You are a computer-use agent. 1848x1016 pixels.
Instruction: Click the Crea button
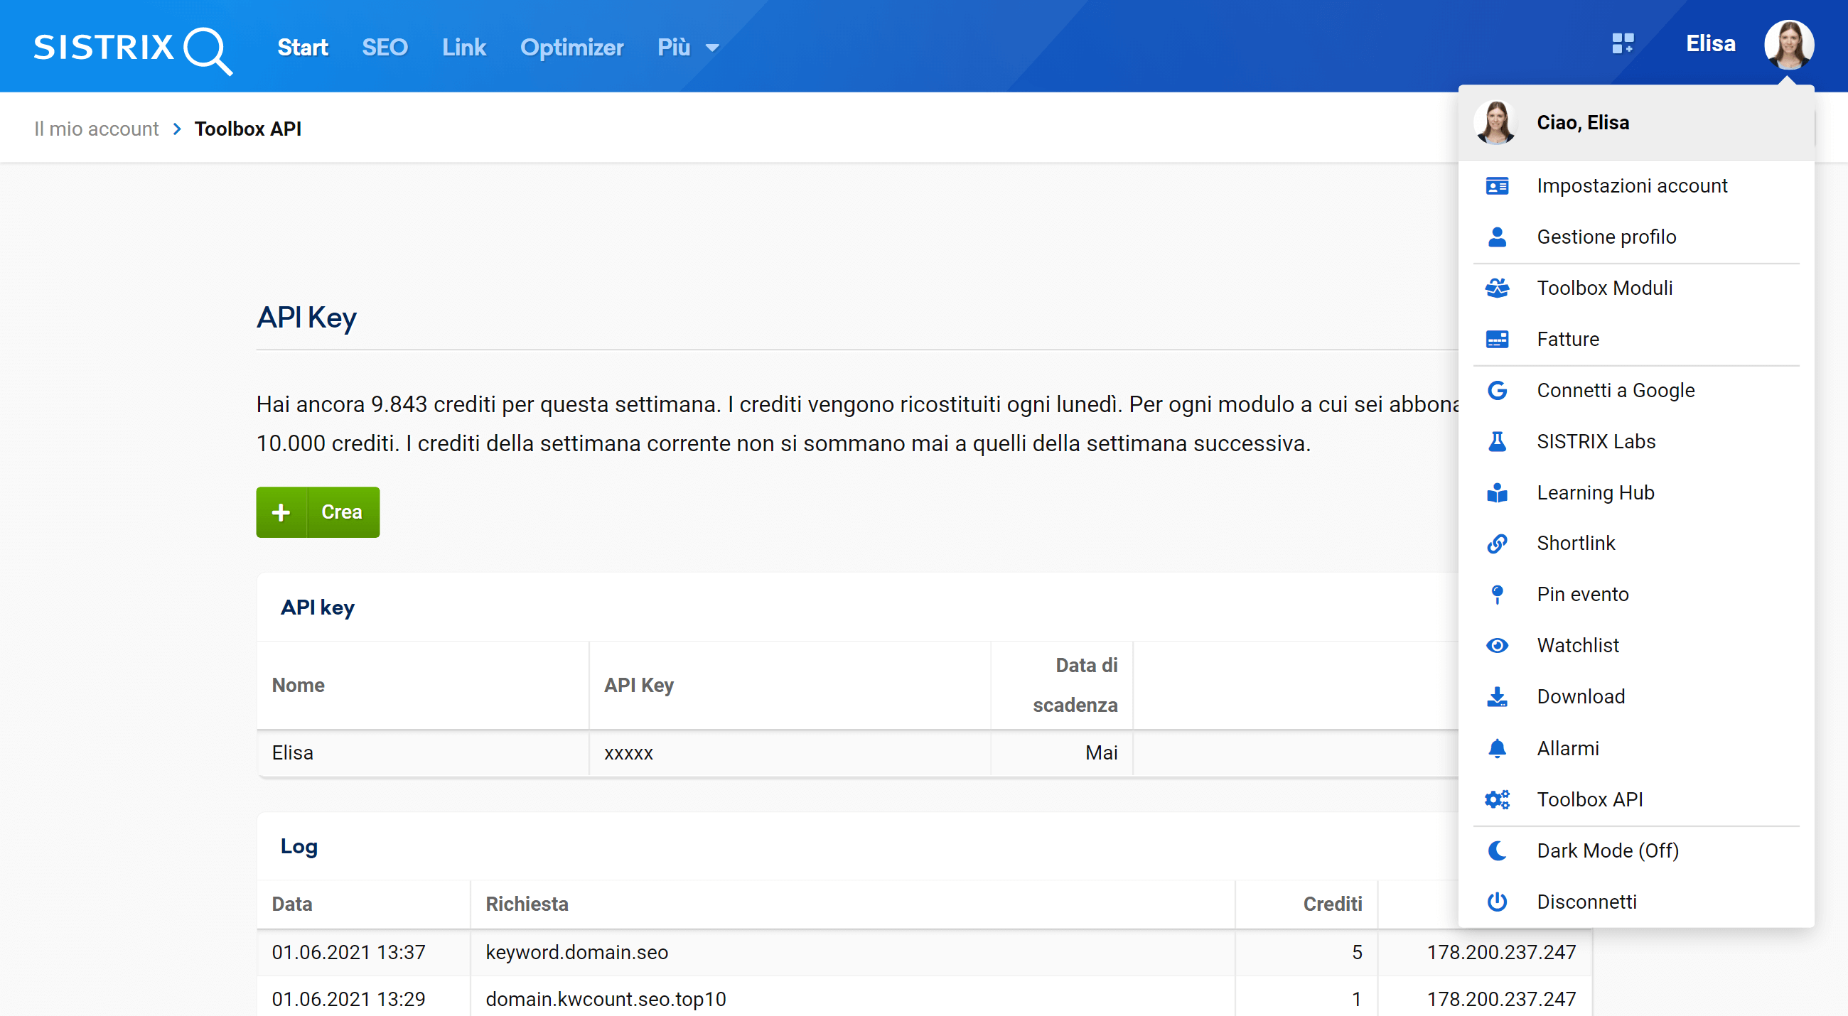[318, 512]
